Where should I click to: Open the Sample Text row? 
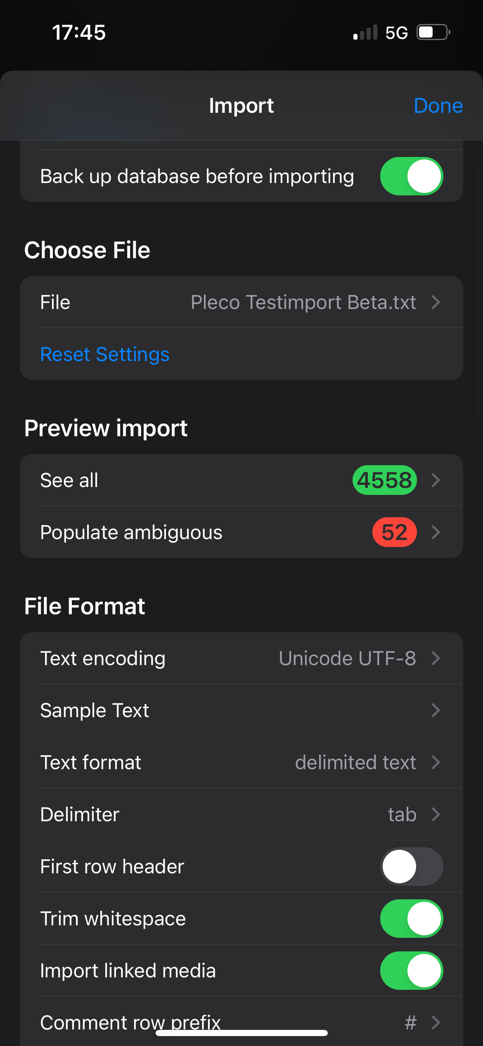(x=241, y=710)
